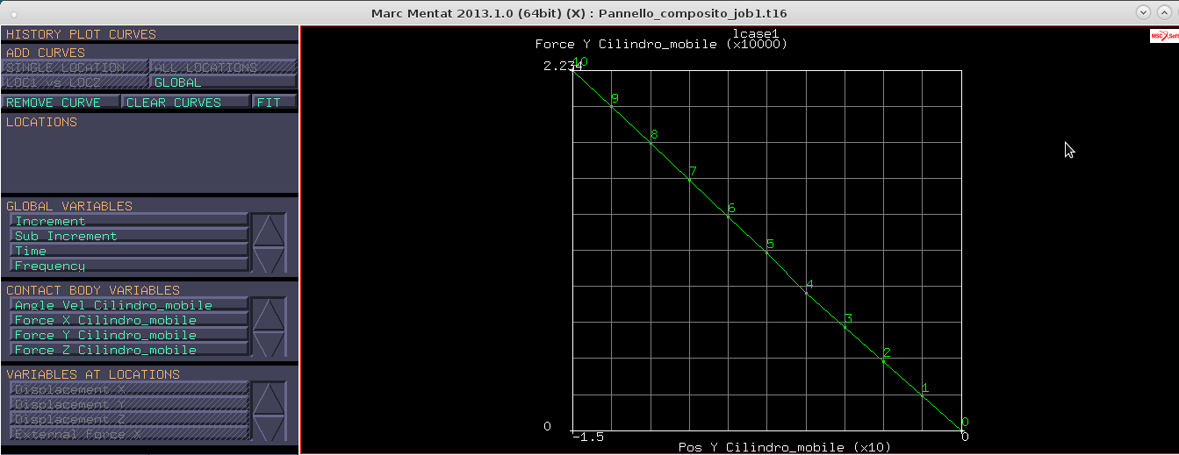This screenshot has width=1179, height=455.
Task: Click data point 8 on the curve
Action: point(651,142)
